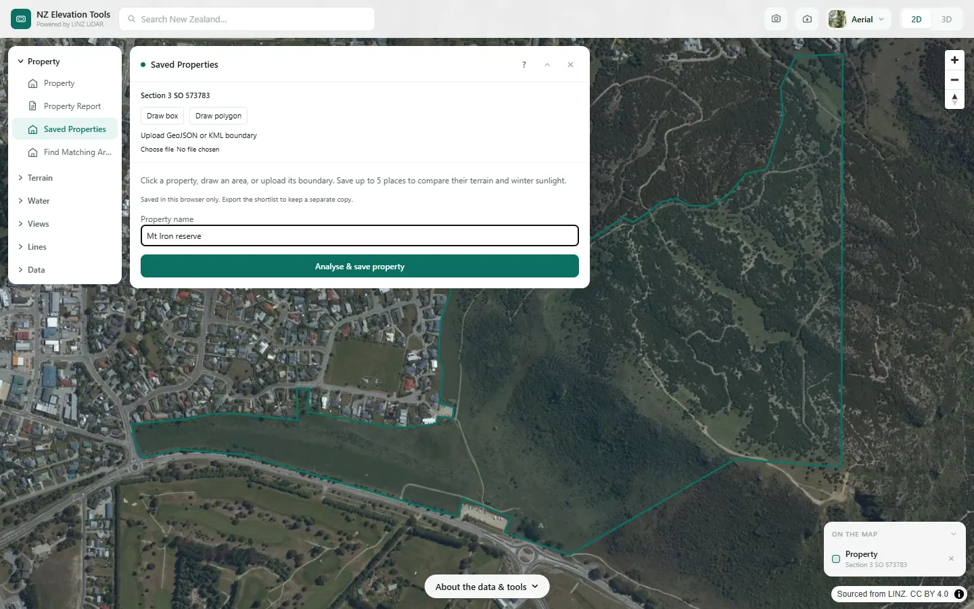Open the About the data & tools dropdown
The height and width of the screenshot is (609, 974).
tap(487, 587)
